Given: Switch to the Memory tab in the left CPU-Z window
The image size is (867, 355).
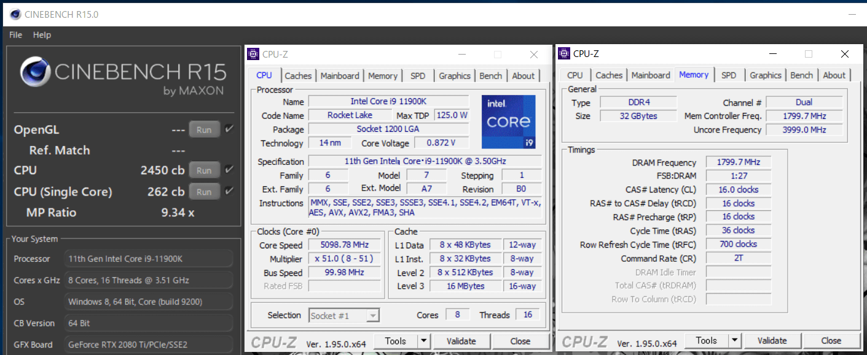Looking at the screenshot, I should click(383, 76).
